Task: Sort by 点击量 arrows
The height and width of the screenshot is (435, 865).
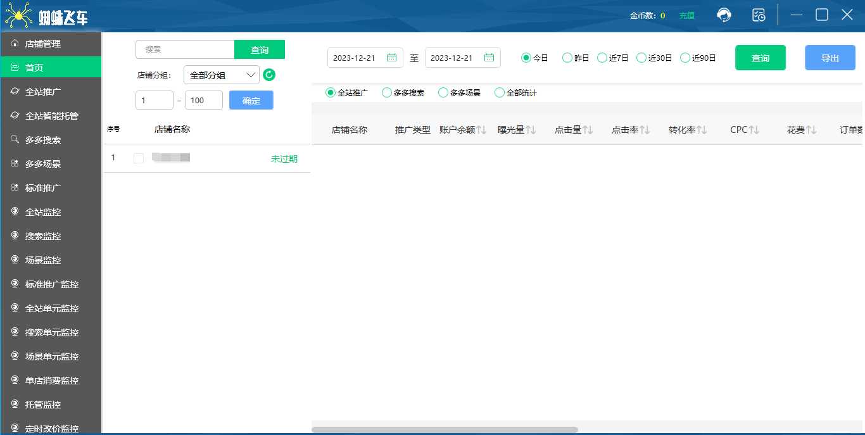Action: (588, 130)
